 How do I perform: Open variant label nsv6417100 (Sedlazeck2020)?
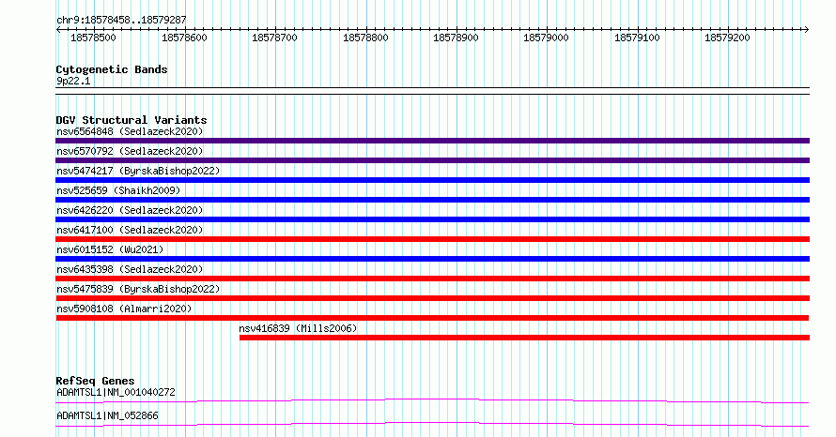tap(130, 230)
